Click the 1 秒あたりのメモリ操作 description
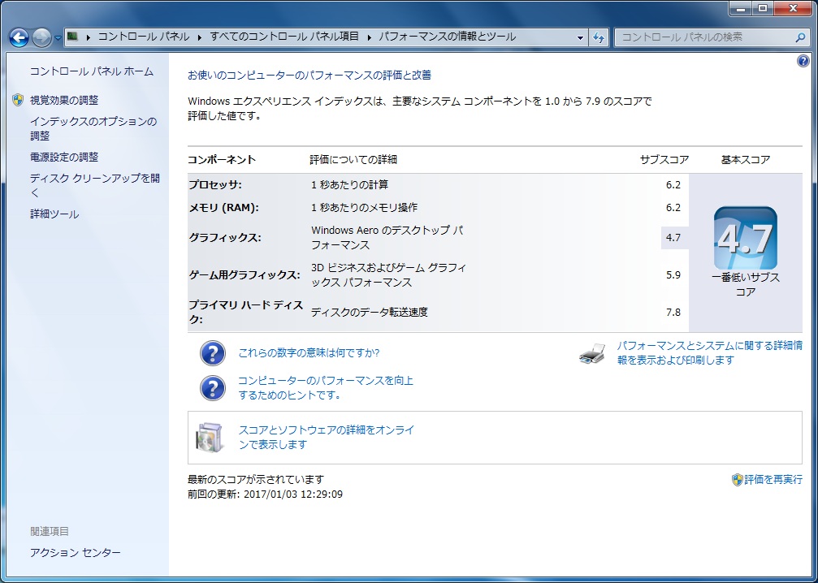The image size is (818, 583). (364, 208)
